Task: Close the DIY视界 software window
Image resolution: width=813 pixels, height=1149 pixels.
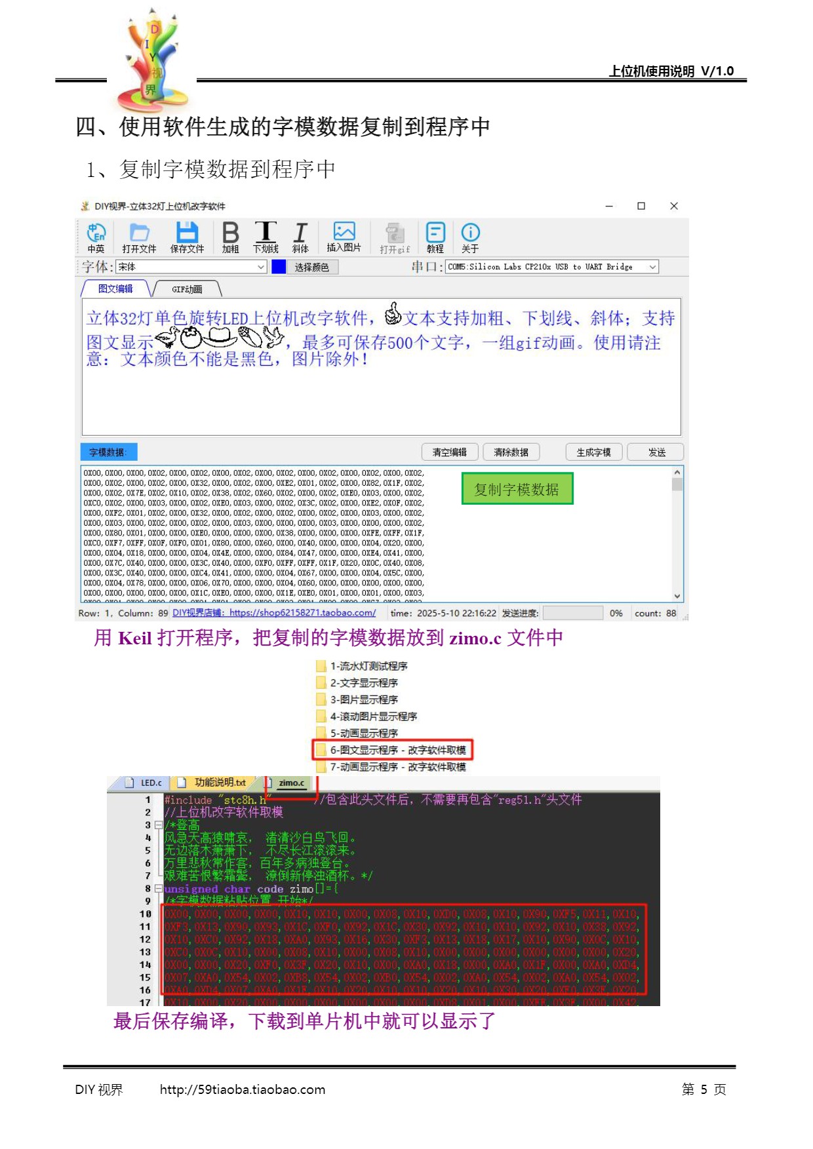Action: (673, 206)
